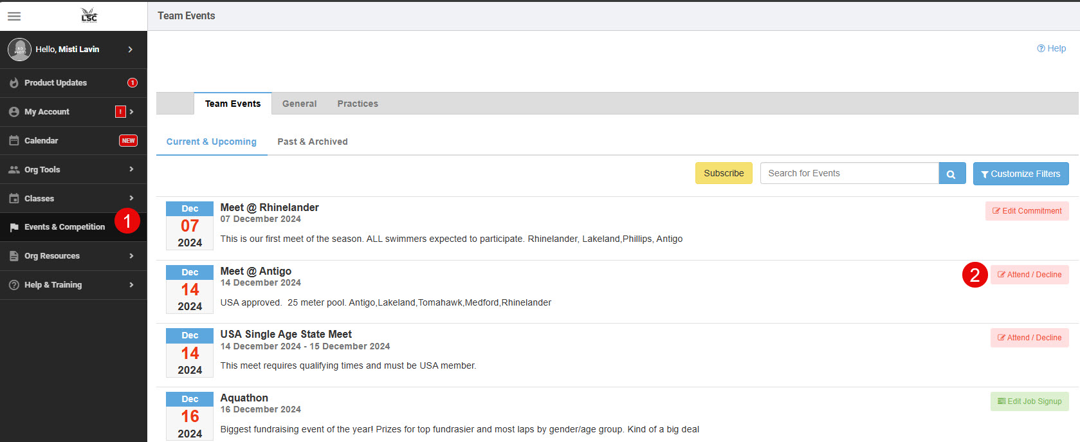Switch to the Practices tab
Viewport: 1080px width, 442px height.
(358, 104)
